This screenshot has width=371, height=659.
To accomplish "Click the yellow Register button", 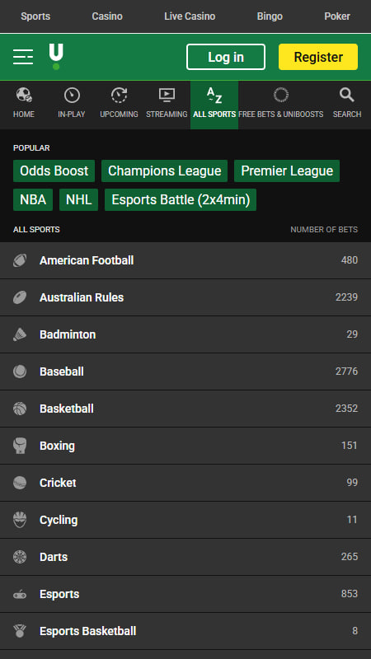I will coord(318,57).
